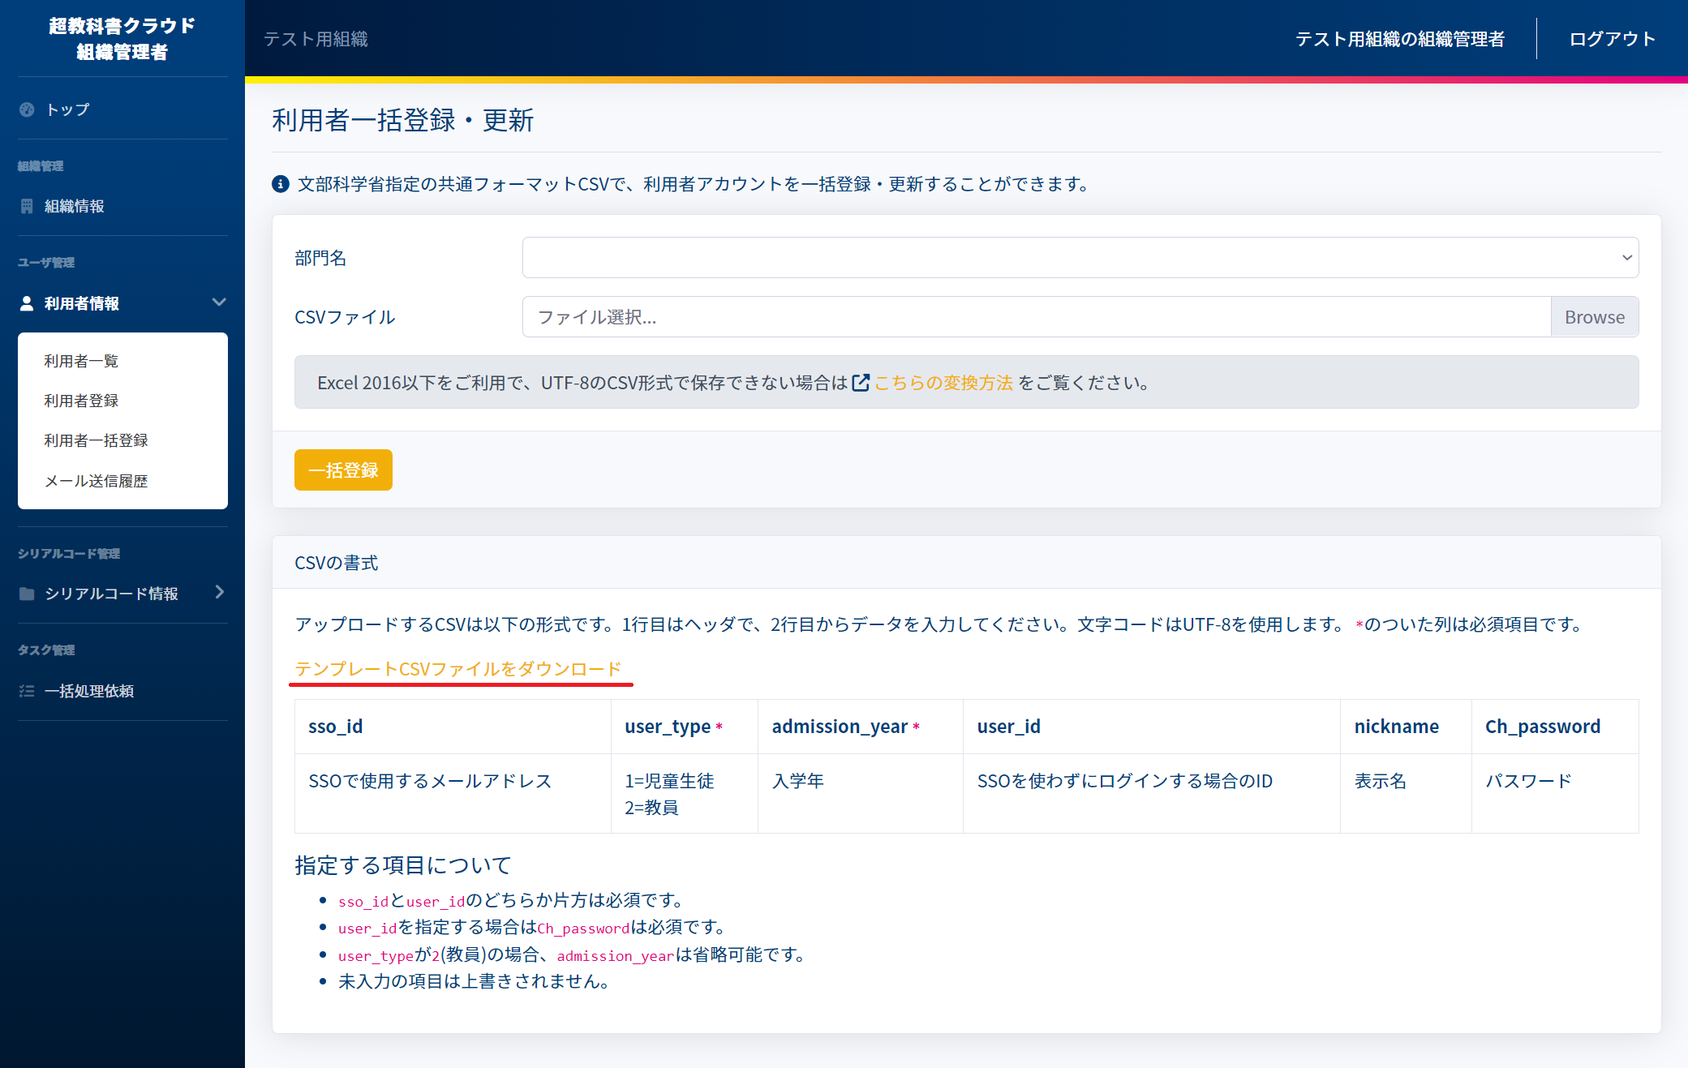This screenshot has height=1068, width=1688.
Task: Download the テンプレートCSVファイル link
Action: [458, 669]
